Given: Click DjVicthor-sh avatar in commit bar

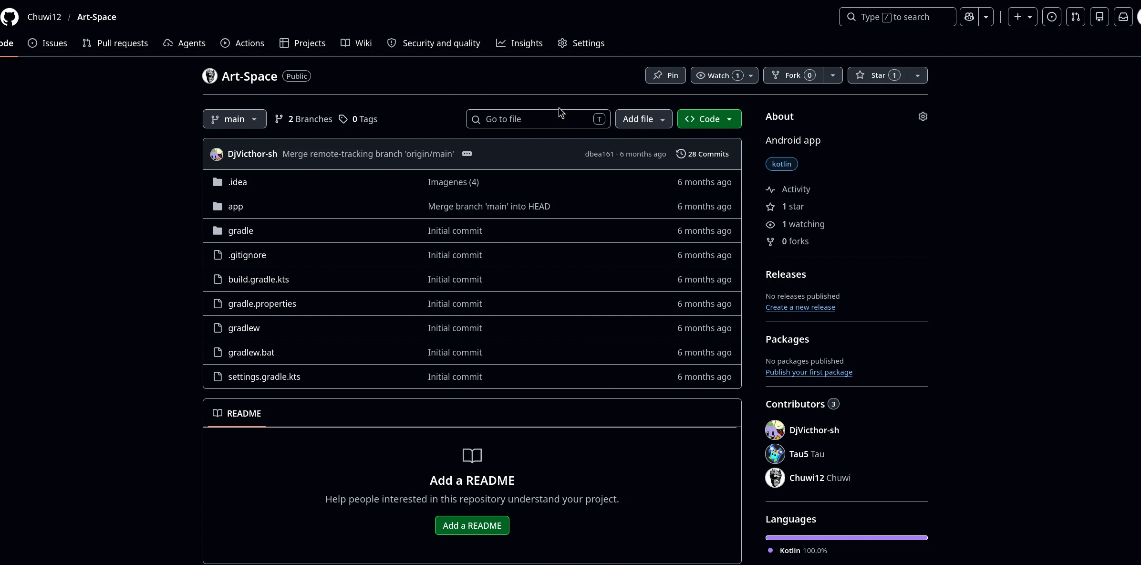Looking at the screenshot, I should click(x=217, y=154).
